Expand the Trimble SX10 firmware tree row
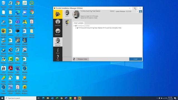This screenshot has width=178, height=100. coord(76,28)
